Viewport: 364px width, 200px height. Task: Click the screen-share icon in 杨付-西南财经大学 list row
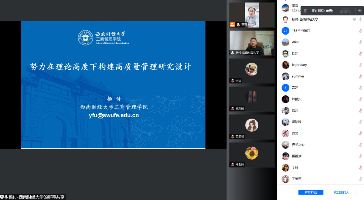pyautogui.click(x=354, y=19)
